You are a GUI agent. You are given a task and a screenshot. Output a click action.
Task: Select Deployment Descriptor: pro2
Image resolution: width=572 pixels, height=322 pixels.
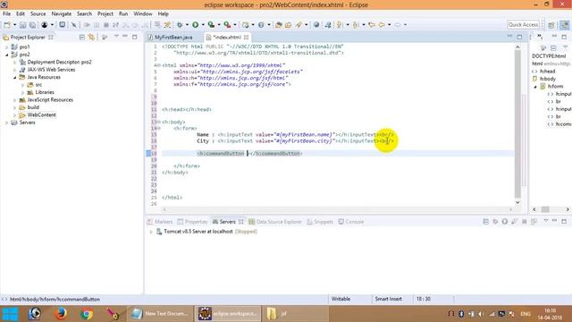click(x=59, y=63)
